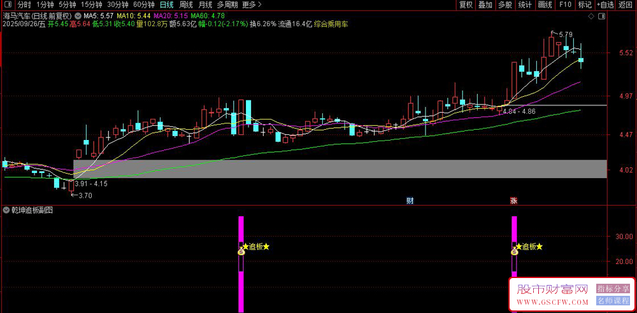
Task: Click the 4.84 - 4.86 gap label
Action: point(519,111)
